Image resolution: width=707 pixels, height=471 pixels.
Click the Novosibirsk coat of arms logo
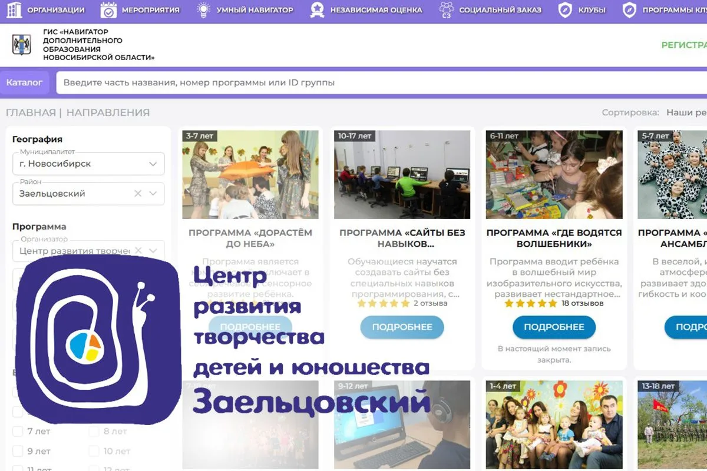click(x=22, y=45)
